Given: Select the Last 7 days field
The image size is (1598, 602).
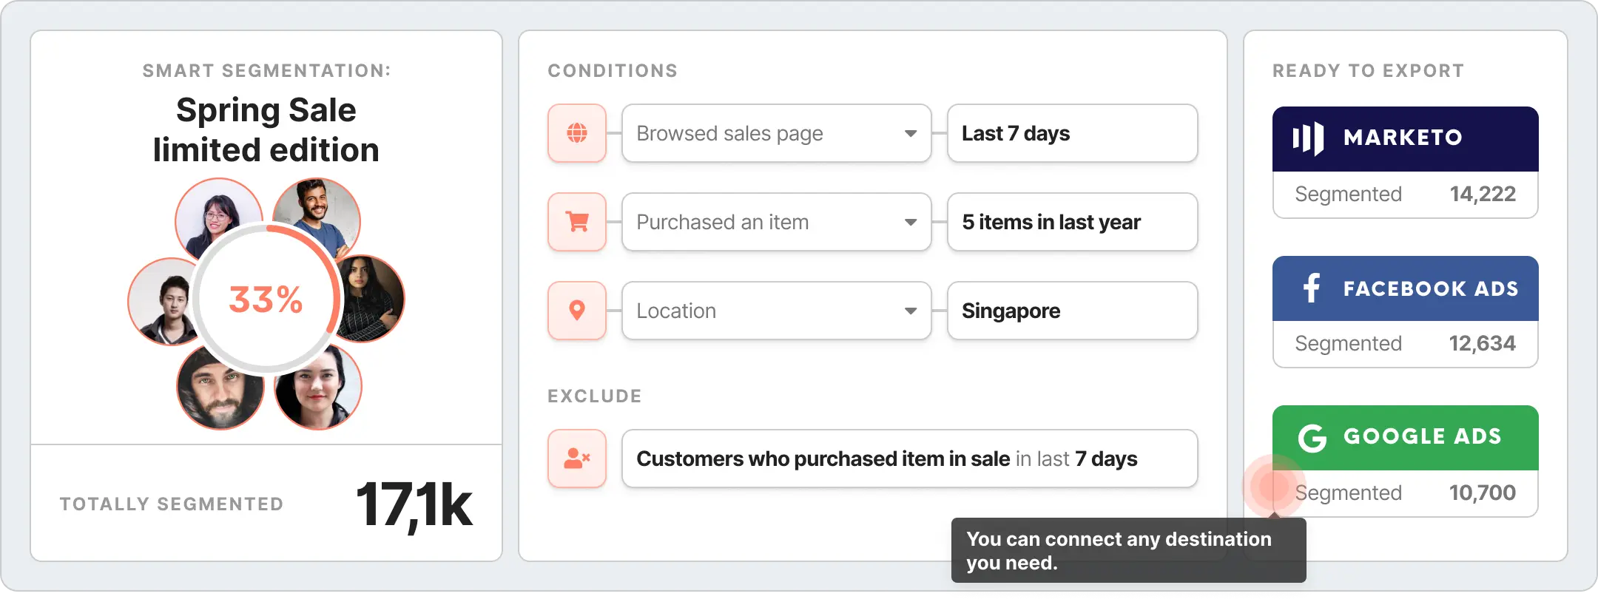Looking at the screenshot, I should [1072, 133].
